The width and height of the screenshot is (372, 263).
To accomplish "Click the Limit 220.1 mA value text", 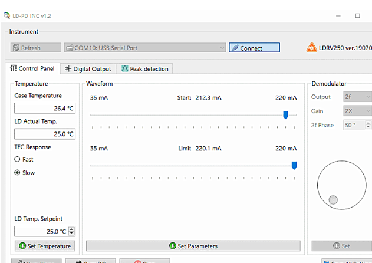I will (x=208, y=149).
